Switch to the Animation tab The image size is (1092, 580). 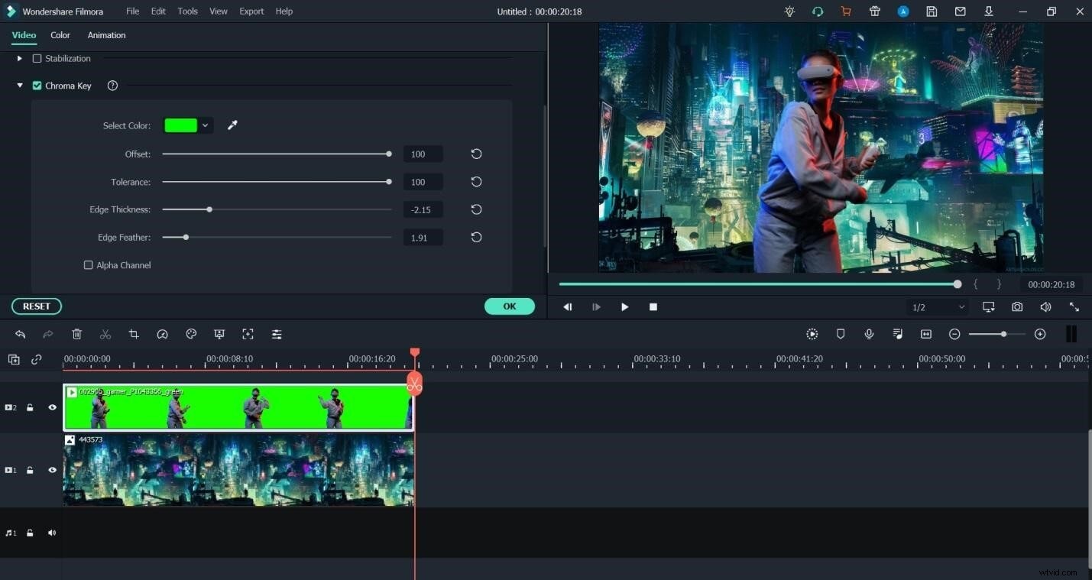pos(106,35)
